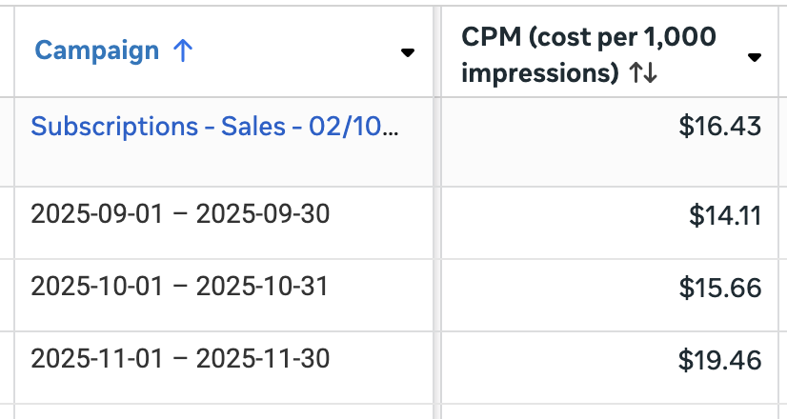Click the $19.46 CPM cell

[x=719, y=360]
